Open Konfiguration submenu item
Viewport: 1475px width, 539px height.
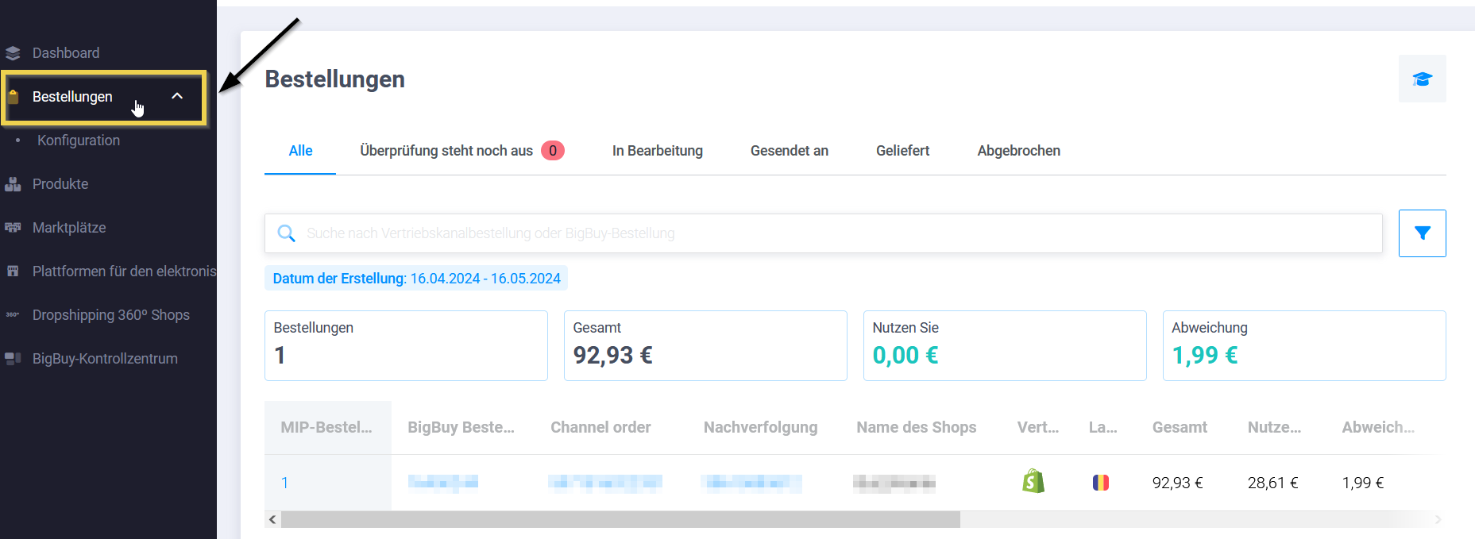[x=78, y=141]
